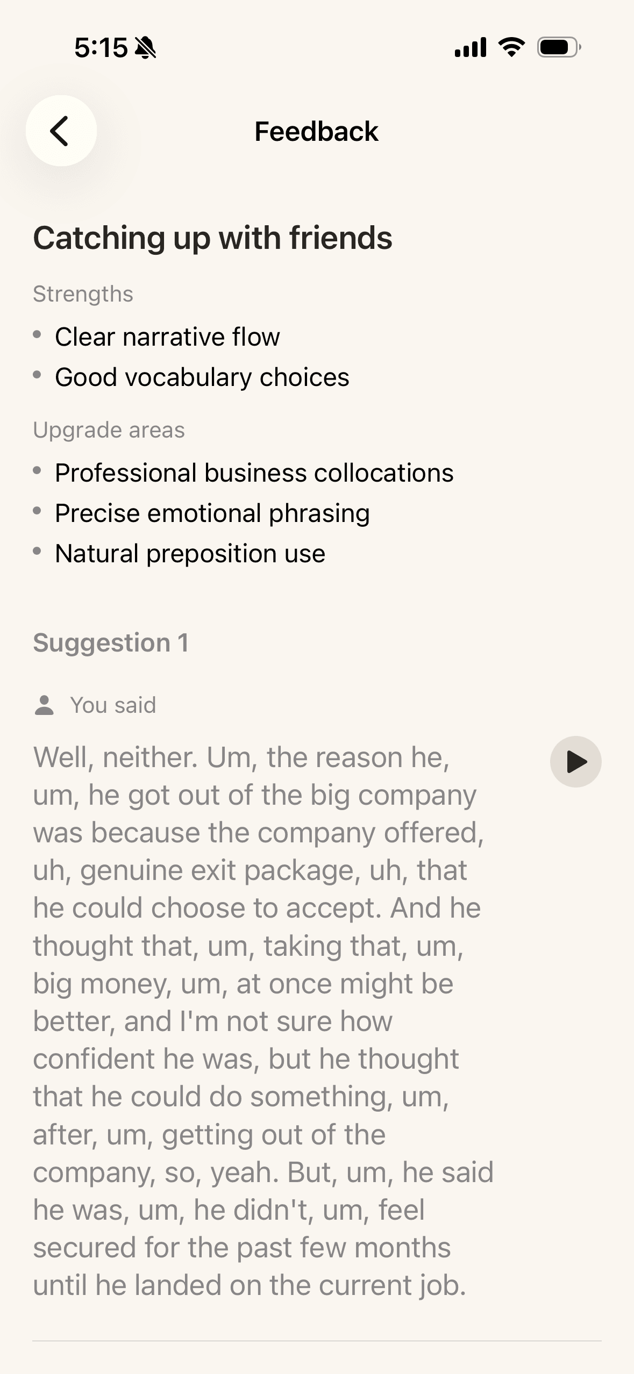Viewport: 634px width, 1374px height.
Task: Tap the Suggestion 1 heading
Action: tap(111, 643)
